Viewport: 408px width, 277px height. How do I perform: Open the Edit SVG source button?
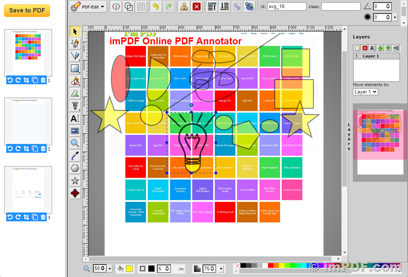pos(116,6)
